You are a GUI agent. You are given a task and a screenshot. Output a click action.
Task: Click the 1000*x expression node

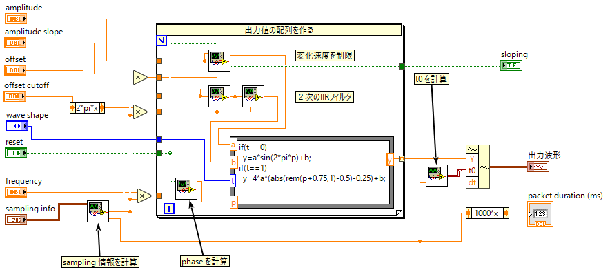[x=487, y=213]
